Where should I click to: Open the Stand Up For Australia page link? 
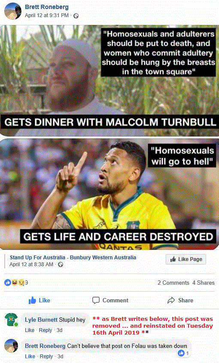click(x=73, y=258)
